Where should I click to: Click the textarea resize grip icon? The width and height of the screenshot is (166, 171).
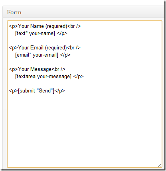tap(160, 165)
